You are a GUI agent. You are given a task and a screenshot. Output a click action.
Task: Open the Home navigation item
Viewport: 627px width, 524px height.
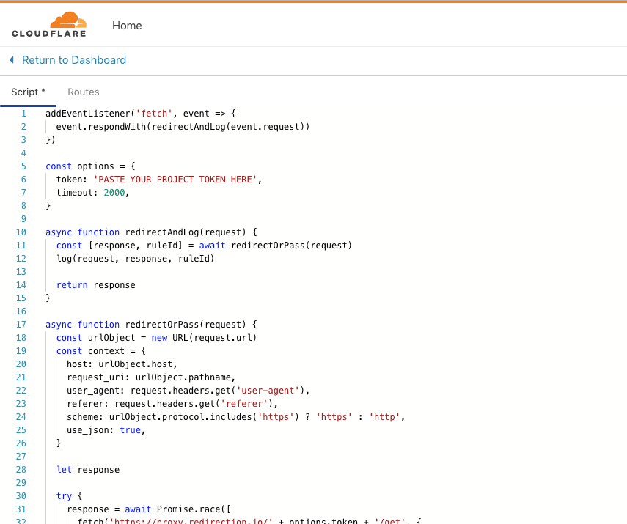pos(127,26)
